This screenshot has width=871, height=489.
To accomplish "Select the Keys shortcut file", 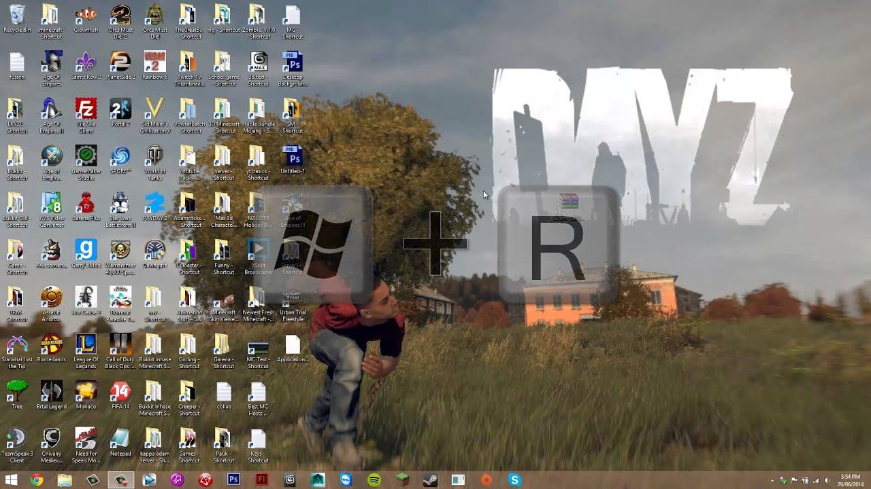I will coord(259,446).
